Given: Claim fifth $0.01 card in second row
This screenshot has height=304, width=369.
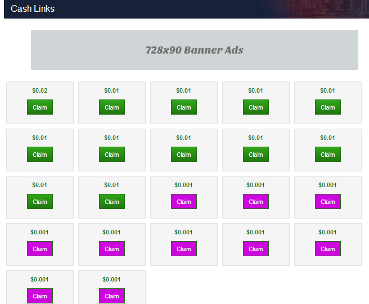Looking at the screenshot, I should [328, 154].
